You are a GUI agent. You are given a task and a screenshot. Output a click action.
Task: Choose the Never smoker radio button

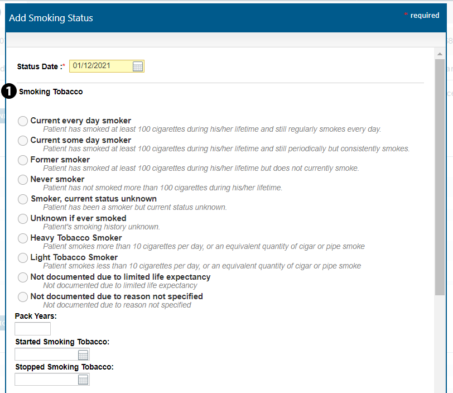23,180
